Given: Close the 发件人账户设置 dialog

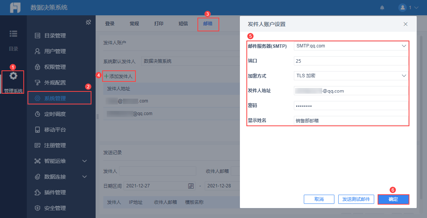Looking at the screenshot, I should [x=406, y=24].
